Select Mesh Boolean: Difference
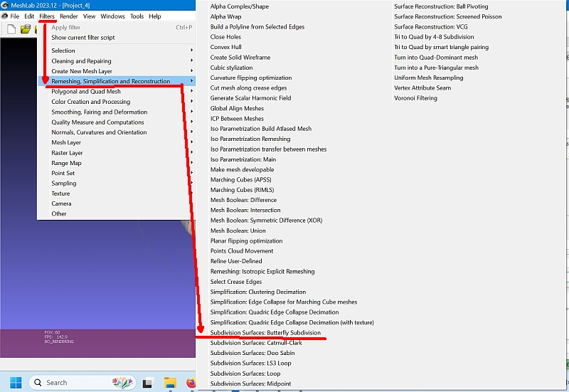Screen dimensions: 569x392 pyautogui.click(x=243, y=200)
